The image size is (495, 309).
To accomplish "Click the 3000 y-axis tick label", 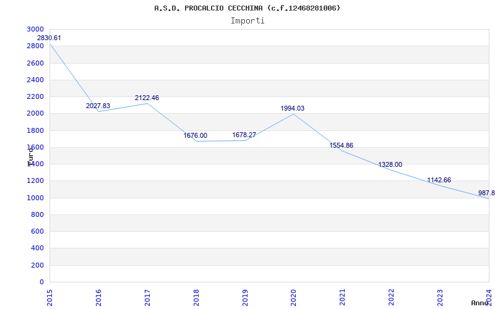I will pyautogui.click(x=35, y=29).
